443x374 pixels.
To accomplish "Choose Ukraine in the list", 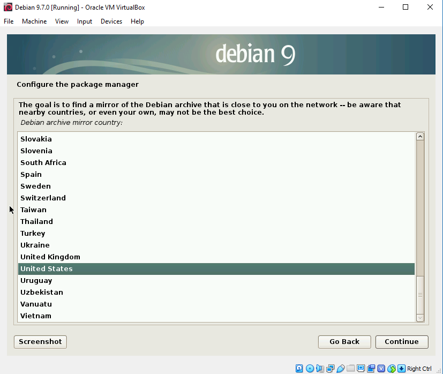I will pos(216,245).
